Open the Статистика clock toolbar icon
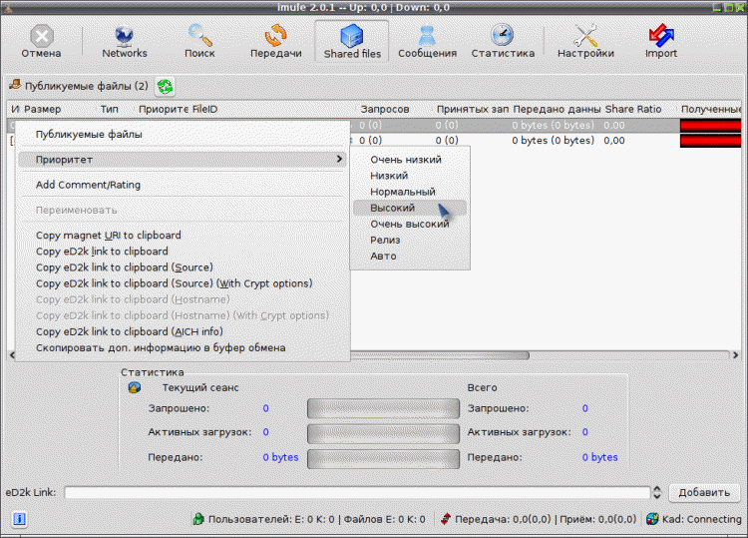 coord(503,35)
